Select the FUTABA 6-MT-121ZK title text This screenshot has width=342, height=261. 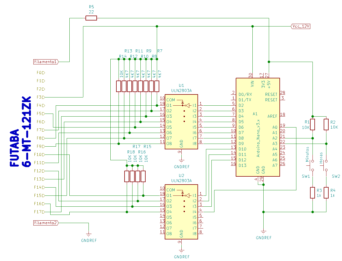(20, 132)
